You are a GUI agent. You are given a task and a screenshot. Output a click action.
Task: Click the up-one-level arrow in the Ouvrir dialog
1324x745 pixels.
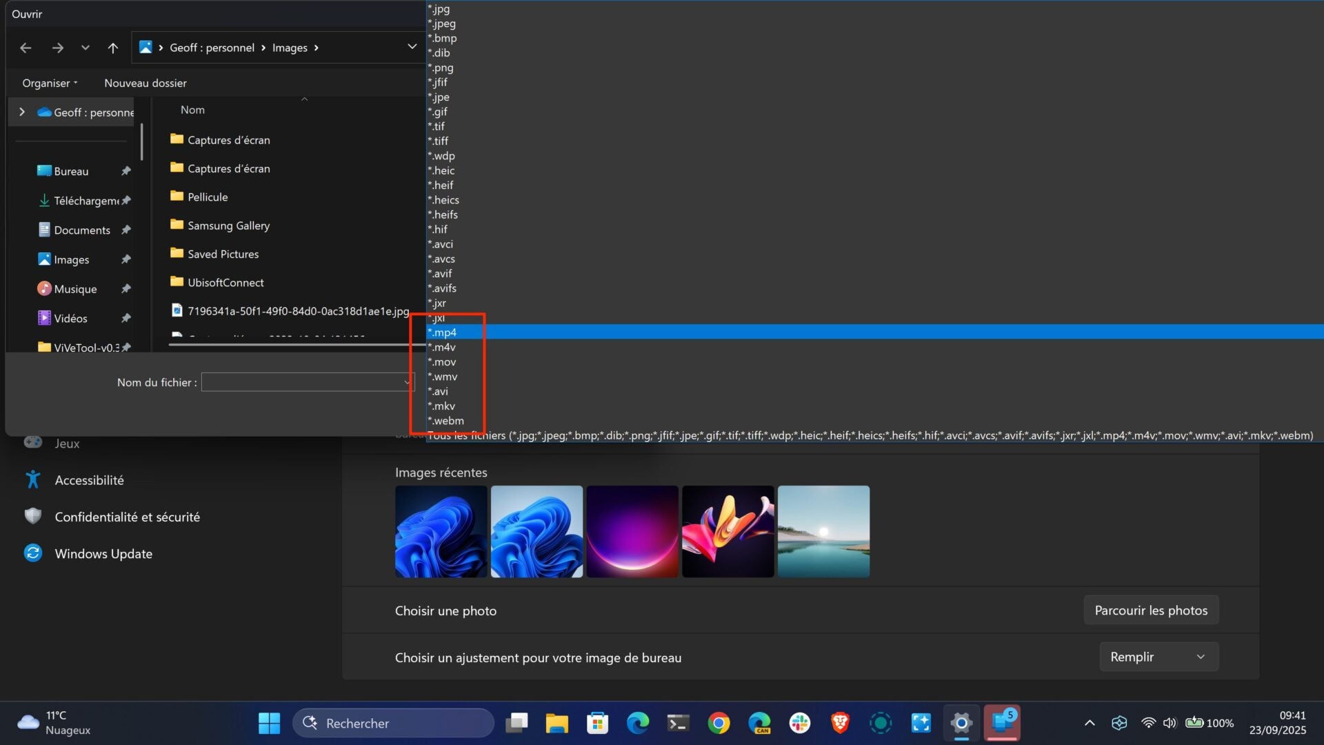click(x=113, y=48)
